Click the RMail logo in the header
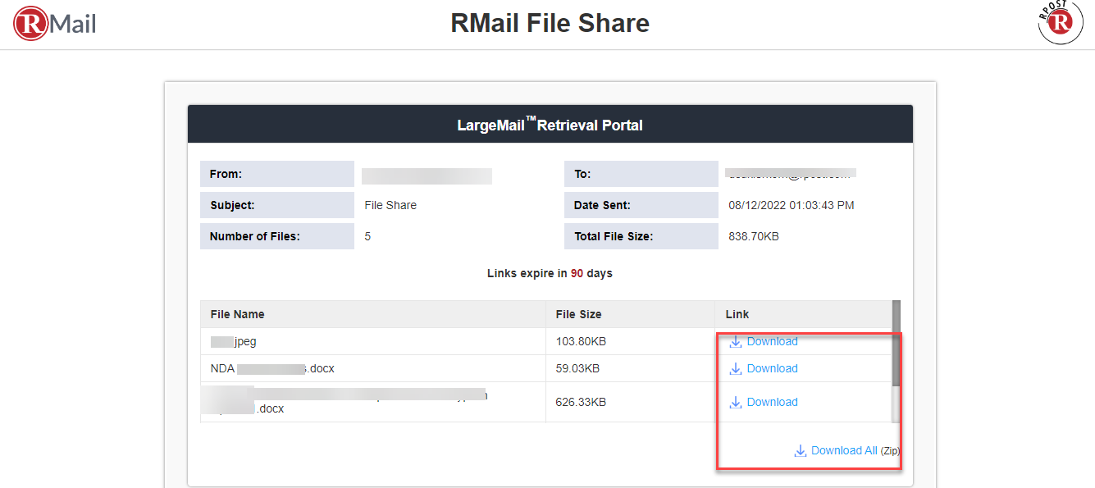This screenshot has width=1095, height=488. coord(55,23)
